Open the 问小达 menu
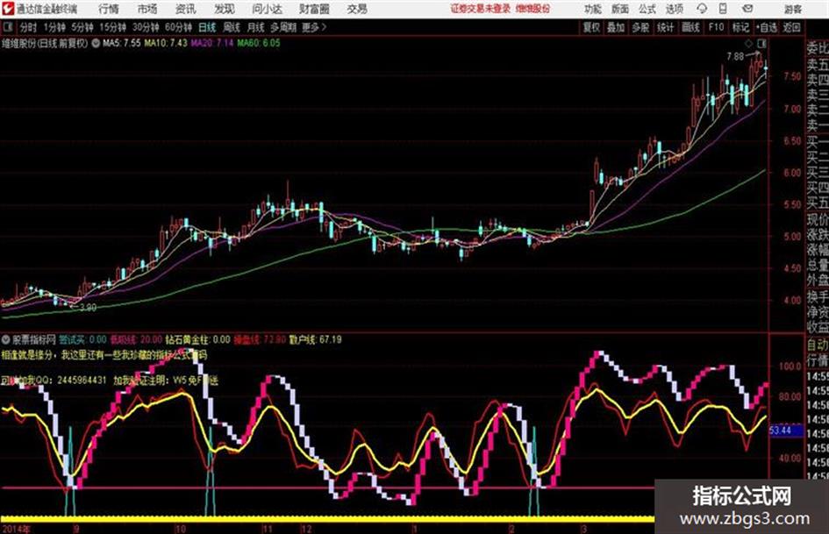The width and height of the screenshot is (829, 534). tap(267, 9)
